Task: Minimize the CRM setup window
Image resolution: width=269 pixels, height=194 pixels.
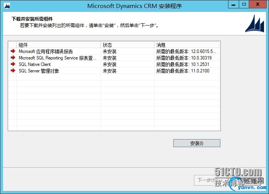Action: tap(233, 5)
